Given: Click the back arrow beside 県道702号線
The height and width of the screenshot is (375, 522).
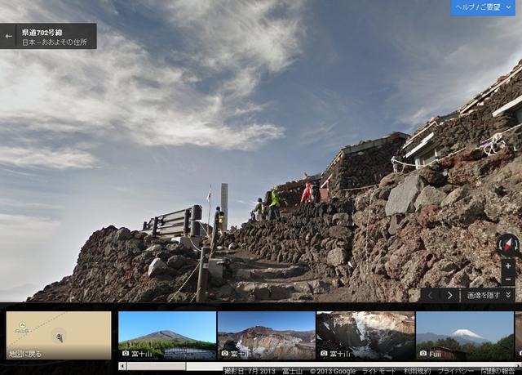Looking at the screenshot, I should coord(9,36).
